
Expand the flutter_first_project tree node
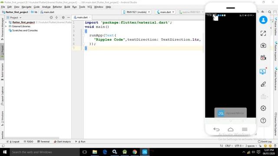click(6, 22)
